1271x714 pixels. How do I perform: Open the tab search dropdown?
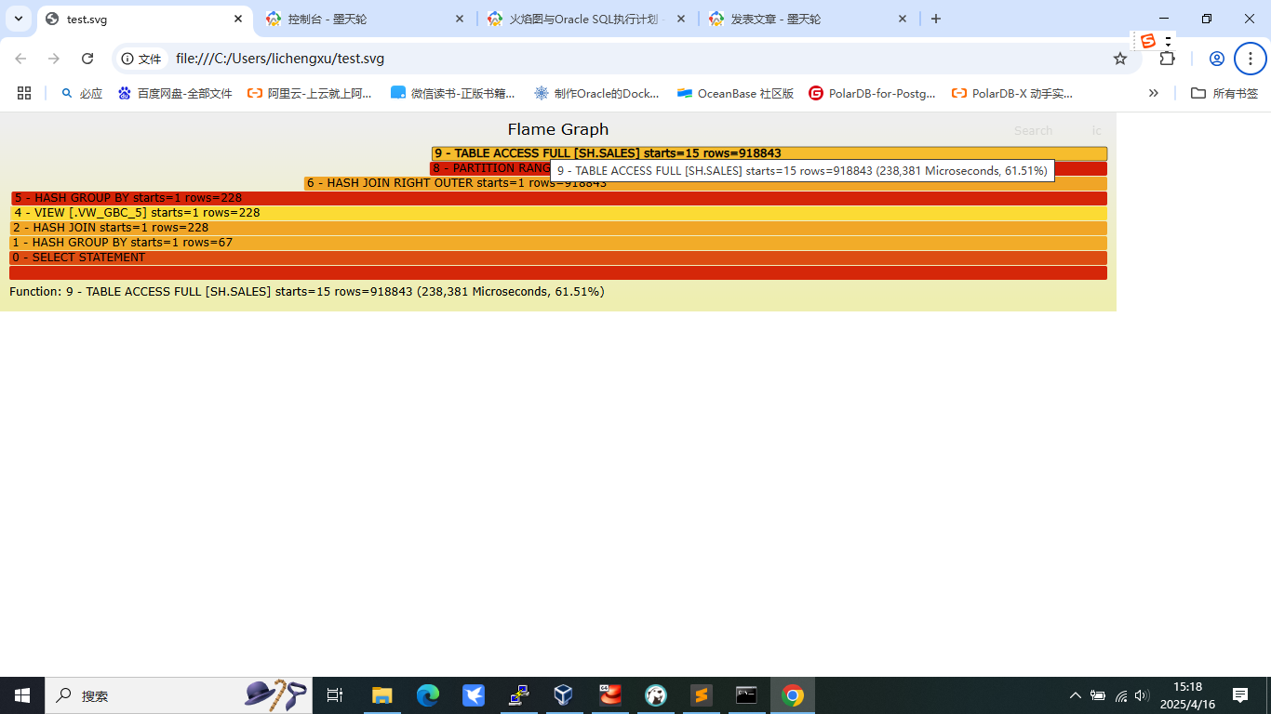click(x=19, y=19)
